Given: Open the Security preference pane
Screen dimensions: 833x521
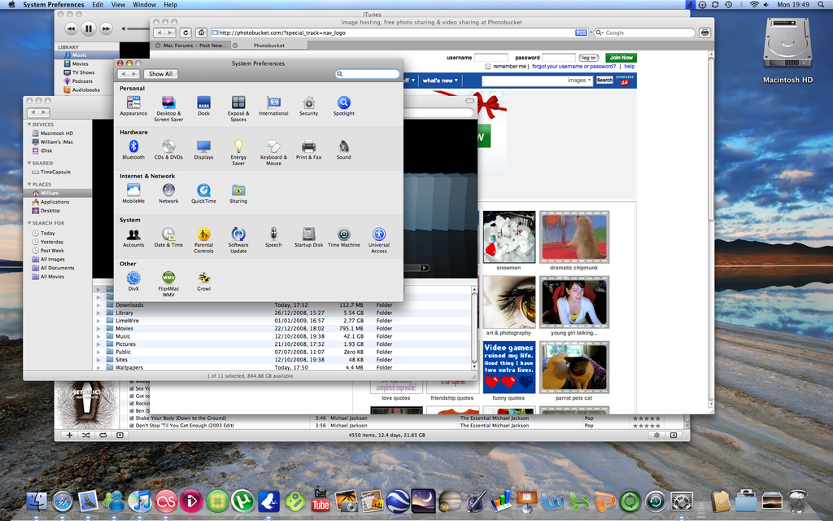Looking at the screenshot, I should pos(308,106).
